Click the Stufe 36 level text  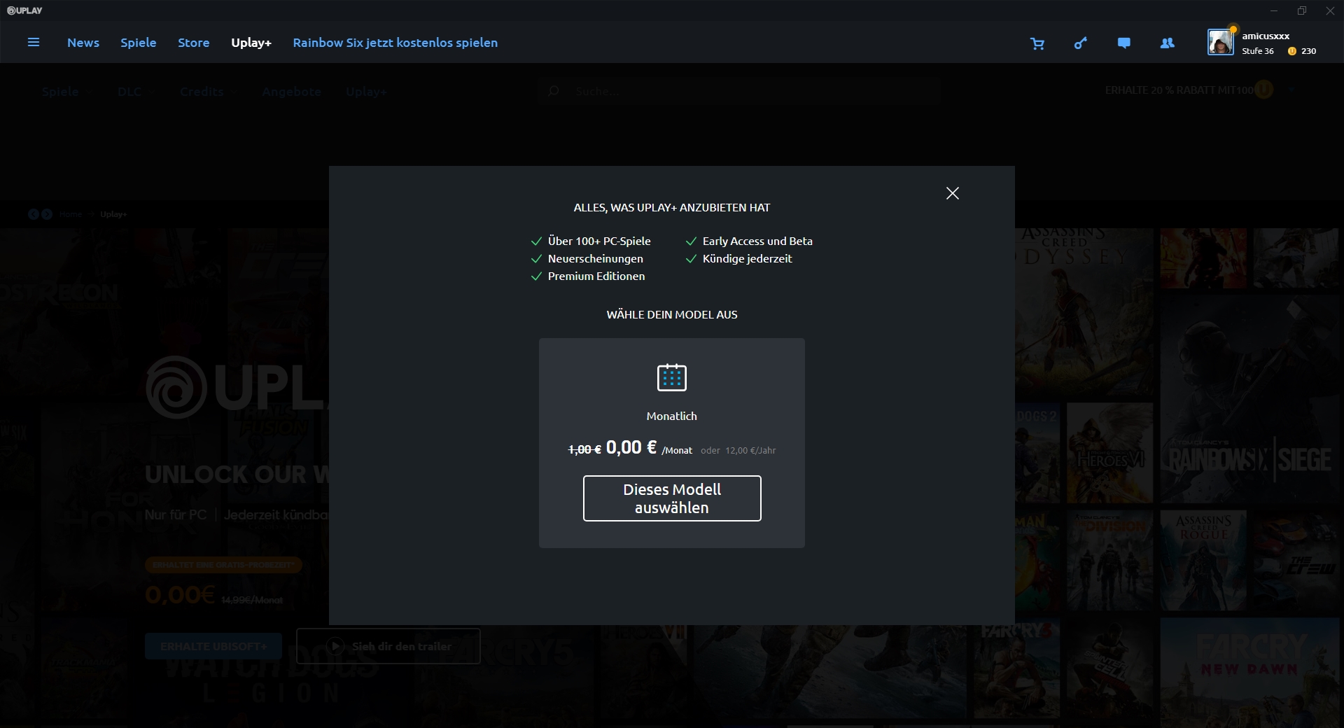click(x=1258, y=51)
